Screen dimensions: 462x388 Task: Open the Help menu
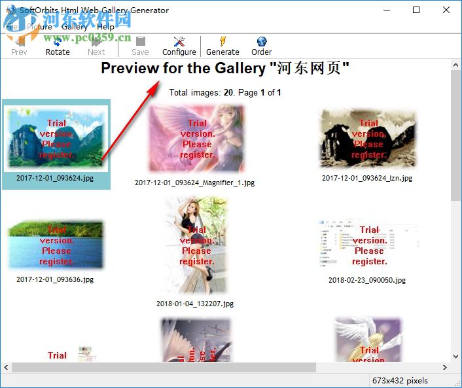tap(105, 27)
